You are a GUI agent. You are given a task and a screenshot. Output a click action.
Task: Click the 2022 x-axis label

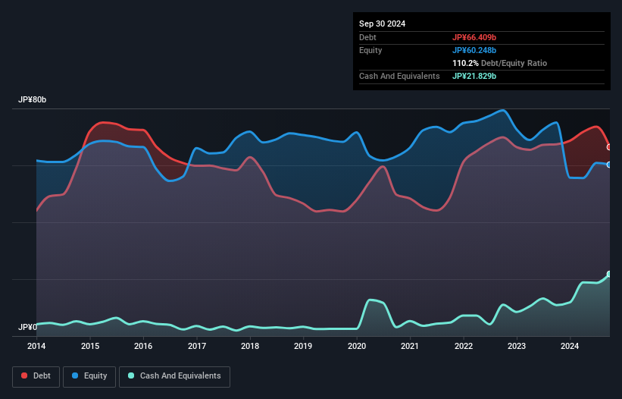[464, 346]
